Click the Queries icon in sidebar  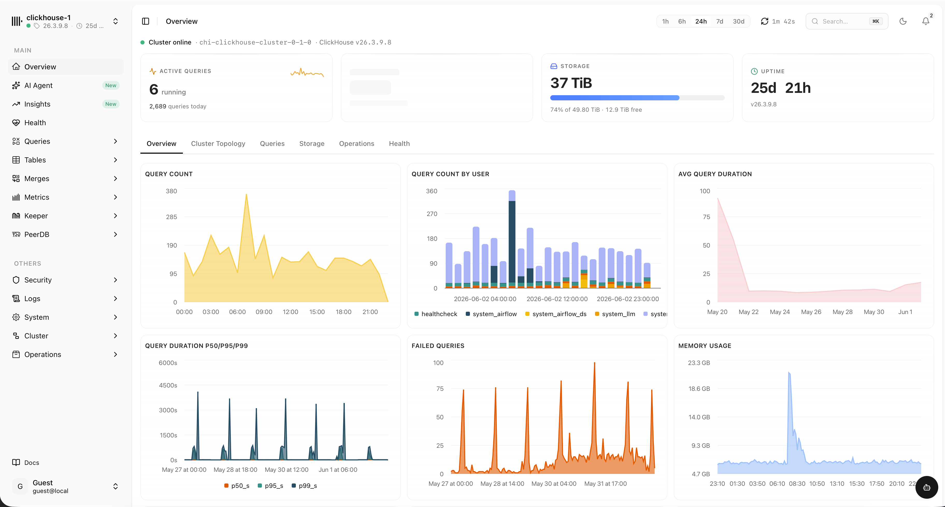16,141
